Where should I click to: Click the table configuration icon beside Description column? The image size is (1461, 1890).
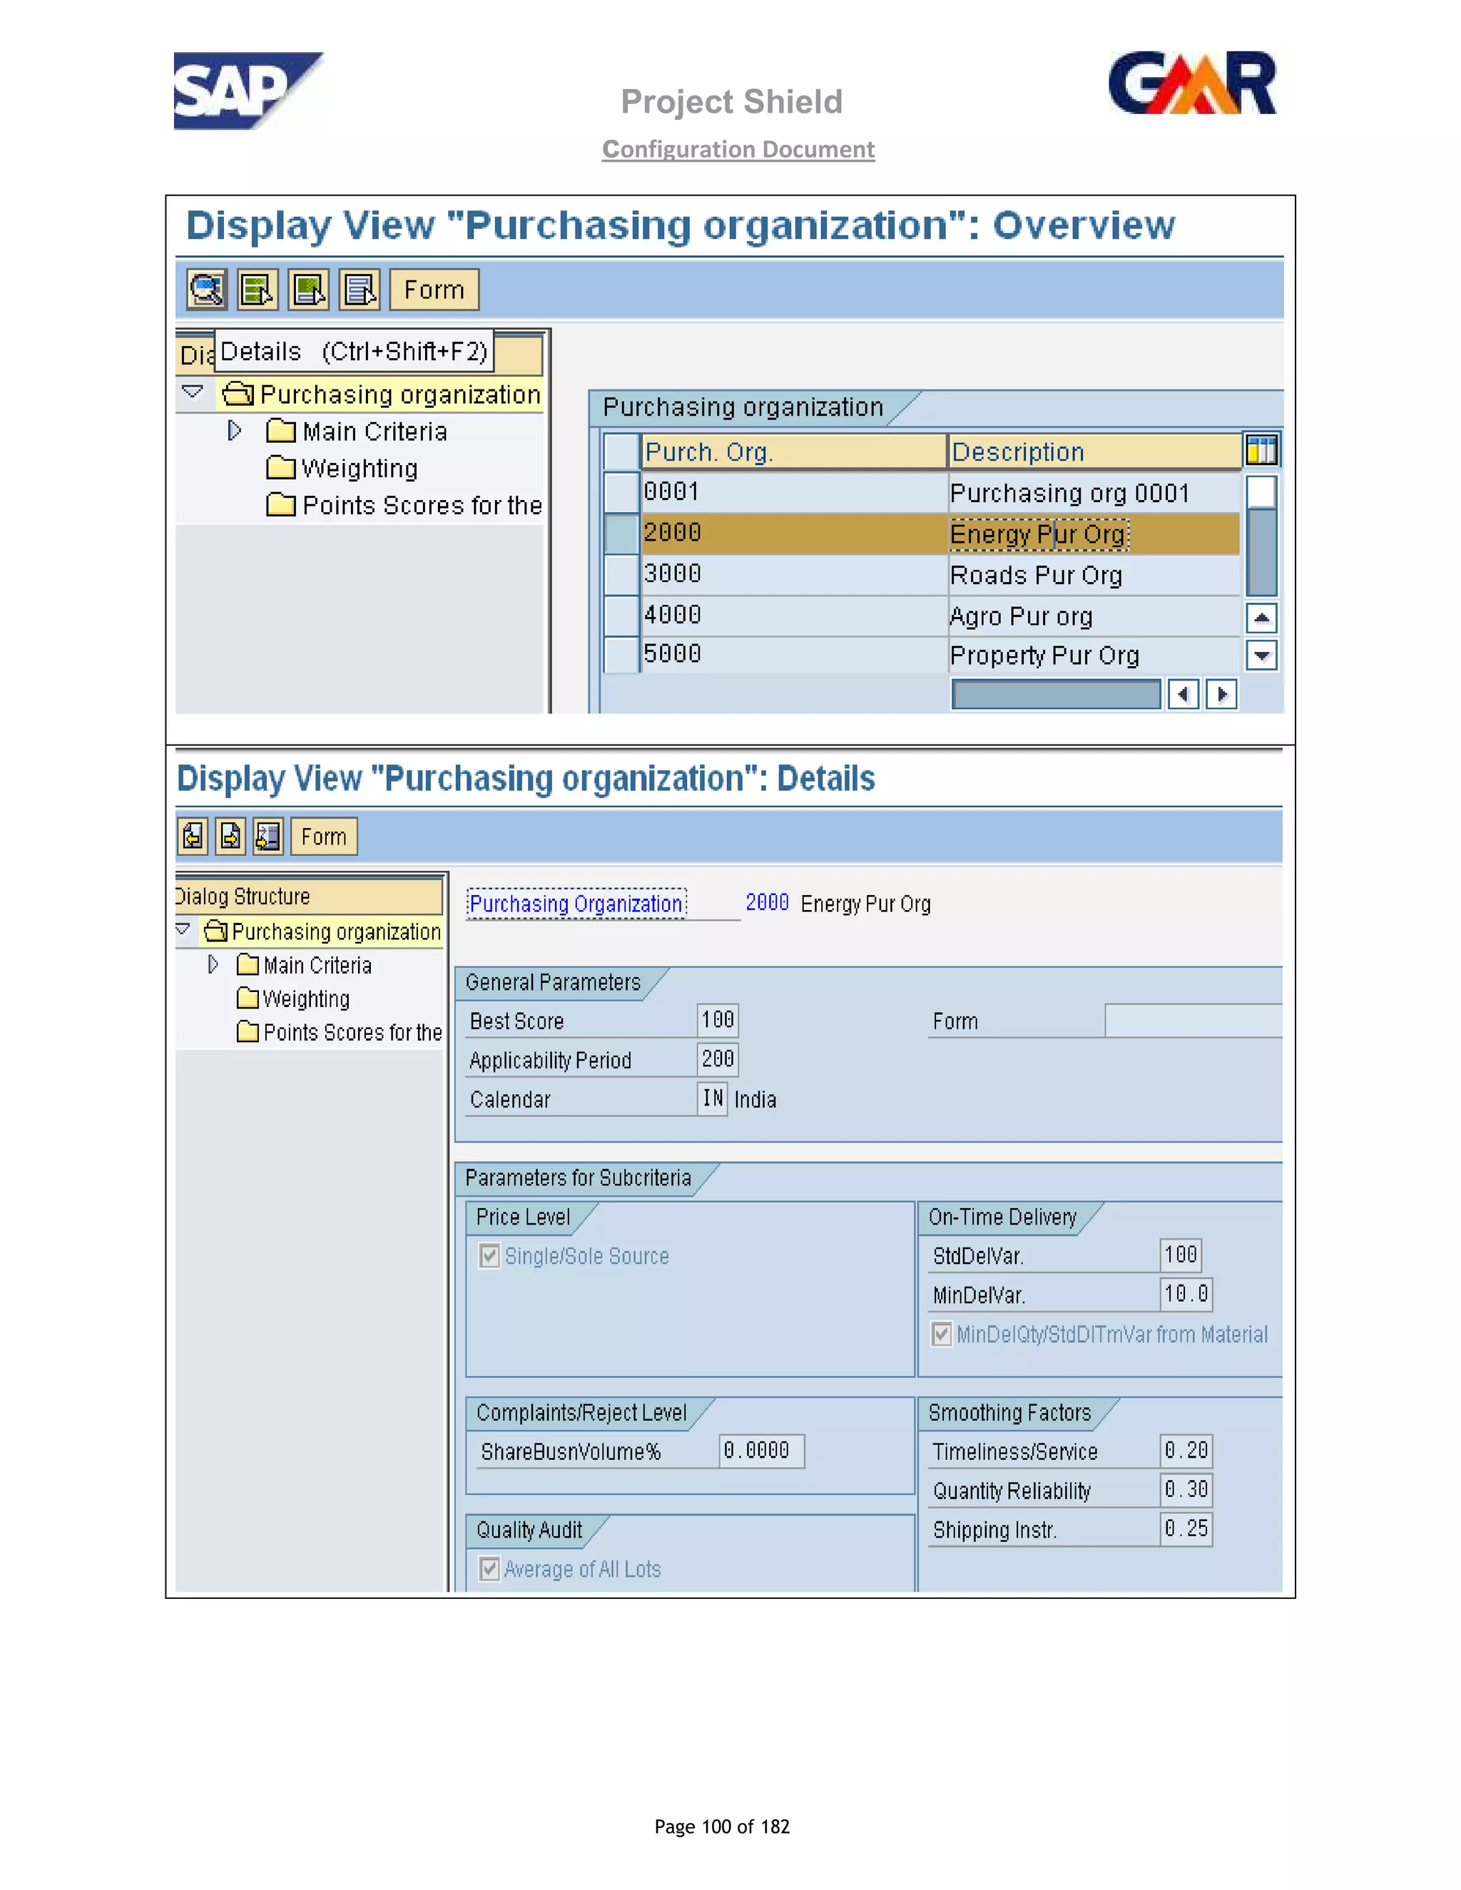click(x=1261, y=451)
